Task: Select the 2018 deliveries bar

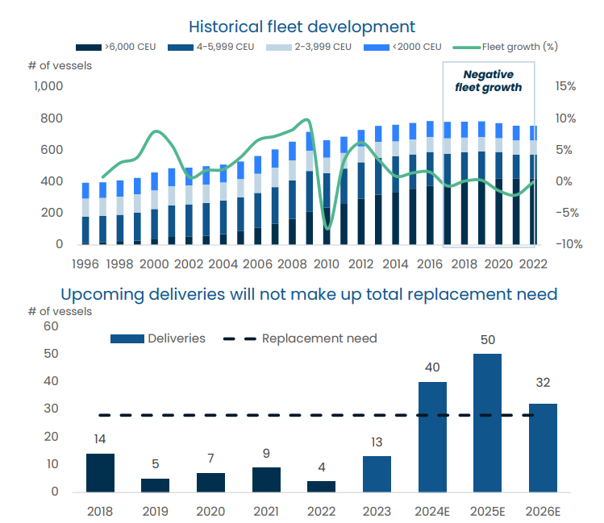Action: coord(100,473)
